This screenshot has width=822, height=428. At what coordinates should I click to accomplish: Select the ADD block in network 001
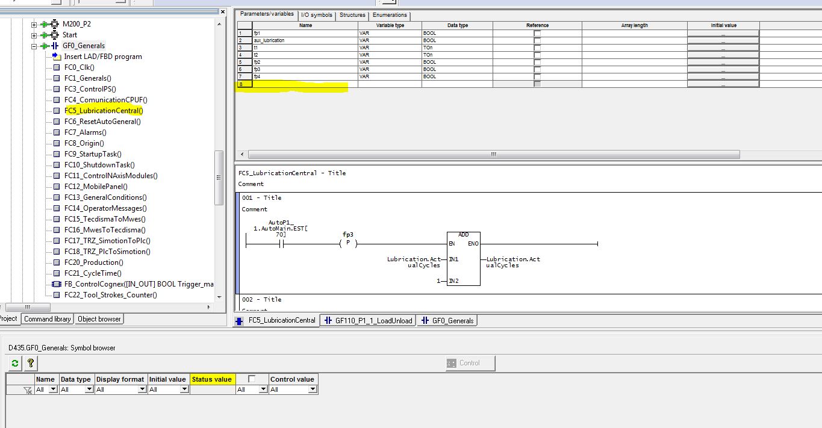point(463,259)
